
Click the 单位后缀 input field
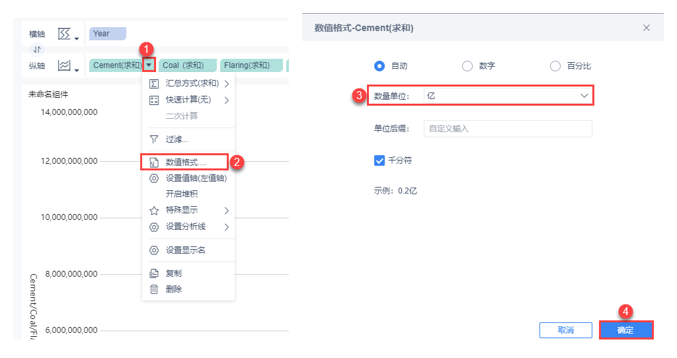pos(508,129)
